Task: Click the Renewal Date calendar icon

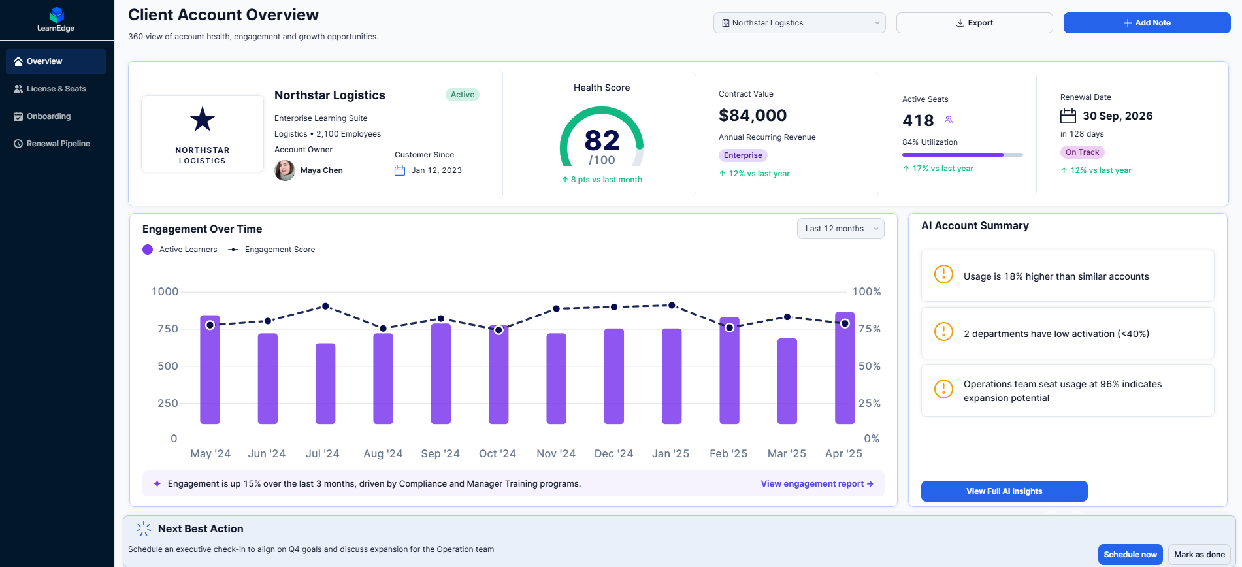Action: (1068, 116)
